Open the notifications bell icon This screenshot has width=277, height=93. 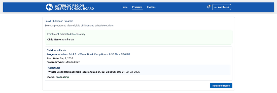coord(208,7)
